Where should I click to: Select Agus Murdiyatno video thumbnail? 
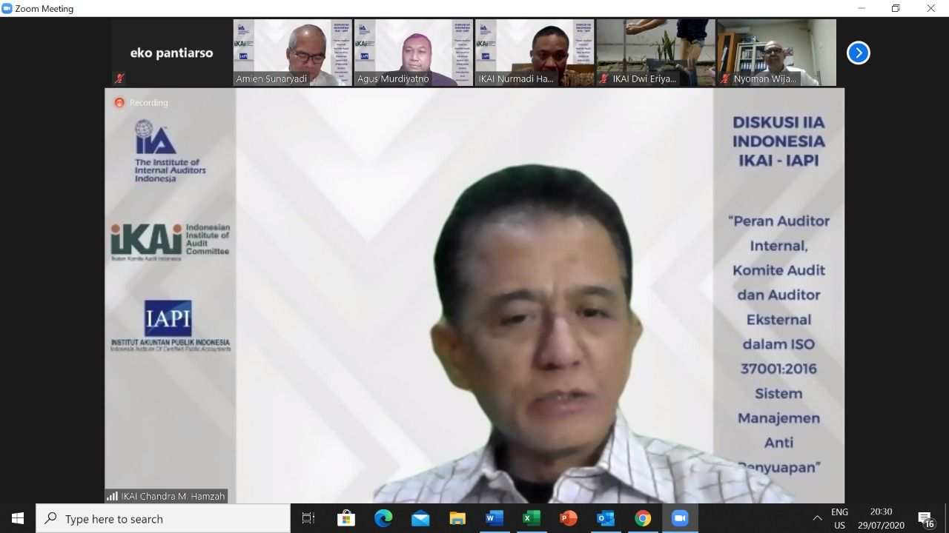pos(413,53)
